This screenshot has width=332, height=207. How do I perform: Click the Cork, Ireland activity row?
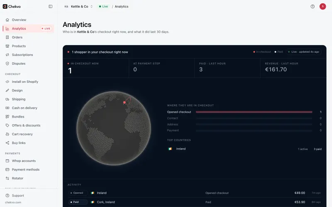[194, 202]
